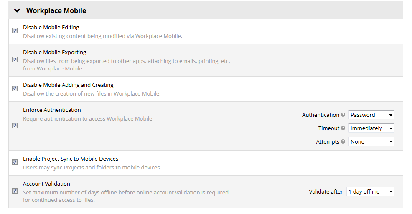Image resolution: width=412 pixels, height=214 pixels.
Task: Click the Enforce Authentication label text
Action: pos(52,110)
